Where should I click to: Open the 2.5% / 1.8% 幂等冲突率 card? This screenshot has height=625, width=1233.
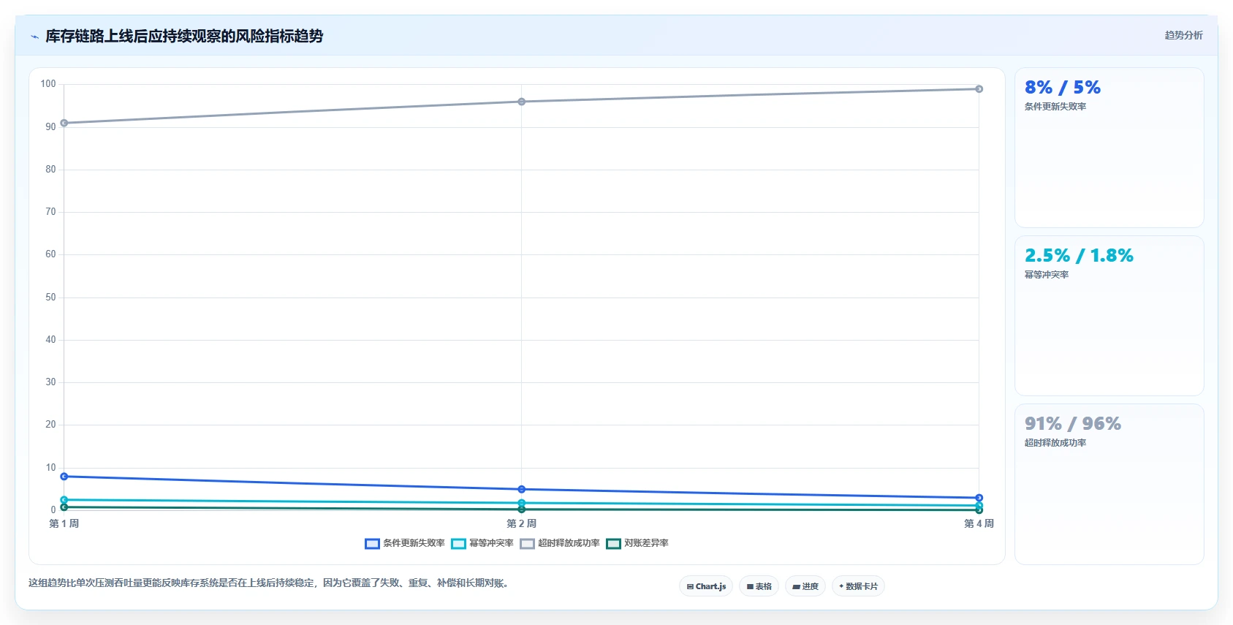click(x=1109, y=316)
